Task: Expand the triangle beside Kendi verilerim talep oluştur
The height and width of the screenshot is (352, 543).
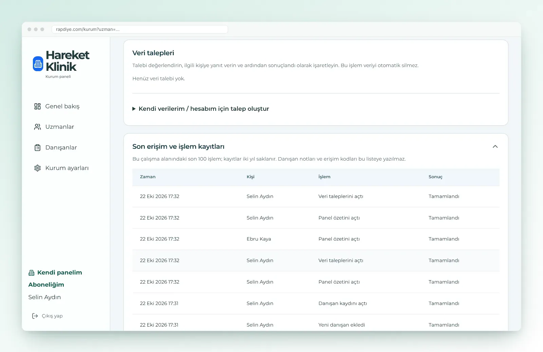Action: coord(134,109)
